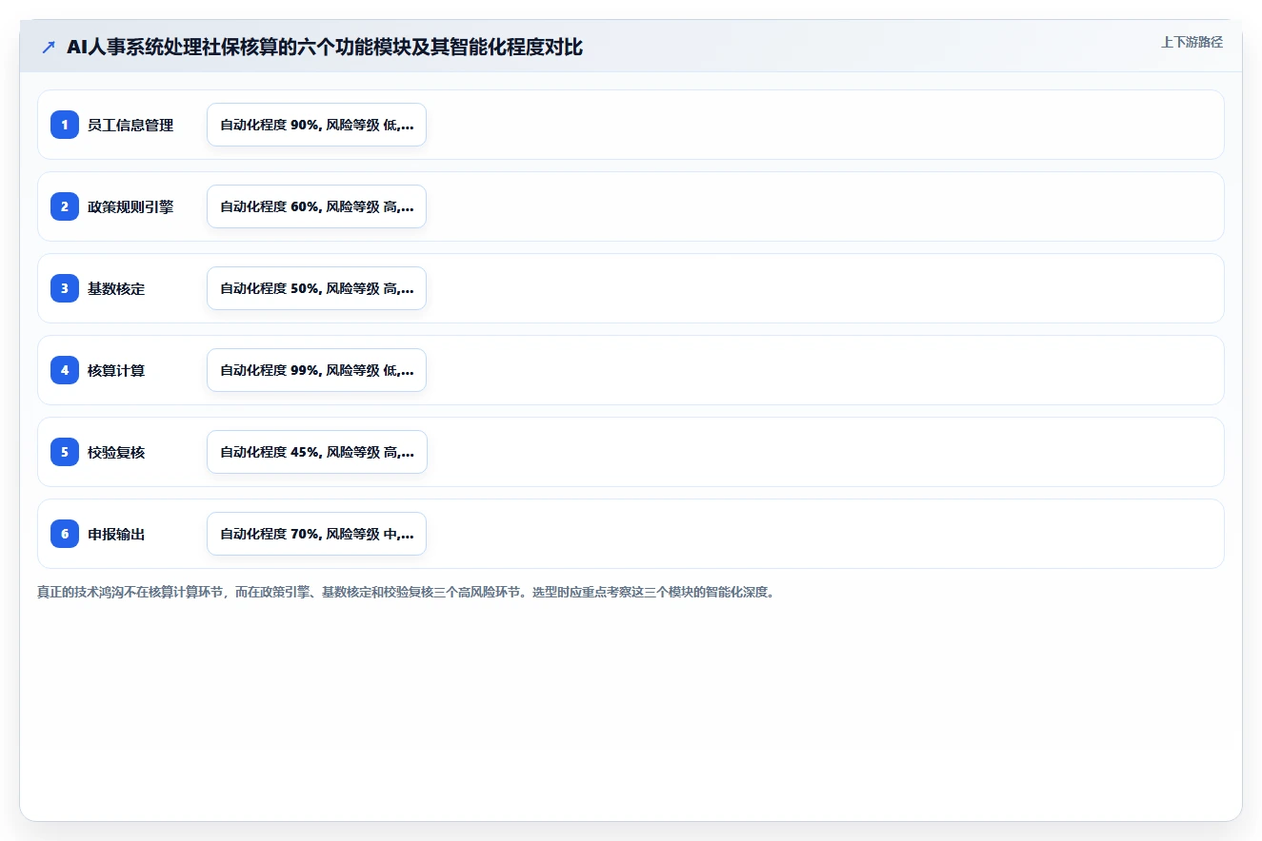Click the 政策规则引擎 module label
The width and height of the screenshot is (1262, 841).
(130, 206)
